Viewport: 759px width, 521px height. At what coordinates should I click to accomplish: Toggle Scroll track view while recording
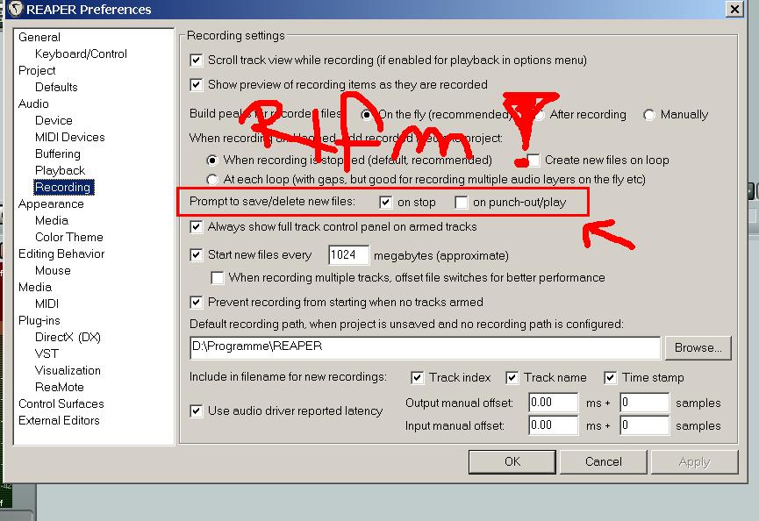[x=196, y=60]
